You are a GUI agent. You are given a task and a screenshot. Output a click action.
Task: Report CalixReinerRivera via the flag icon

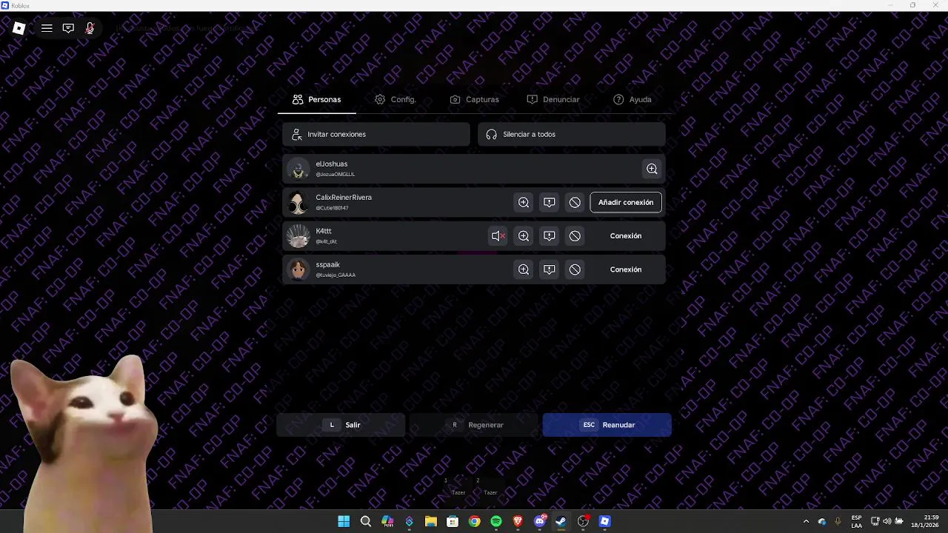549,202
